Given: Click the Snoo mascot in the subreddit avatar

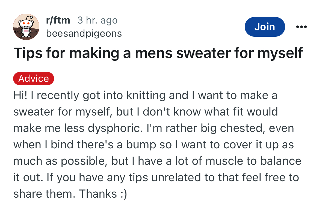Looking at the screenshot, I should pyautogui.click(x=26, y=26).
